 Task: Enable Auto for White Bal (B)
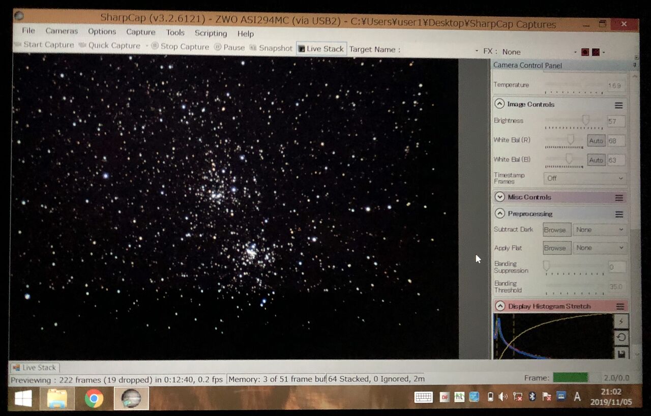click(x=596, y=160)
